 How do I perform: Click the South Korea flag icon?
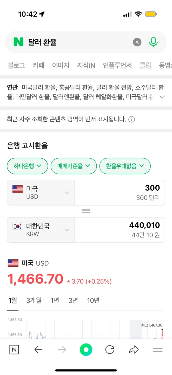17,227
